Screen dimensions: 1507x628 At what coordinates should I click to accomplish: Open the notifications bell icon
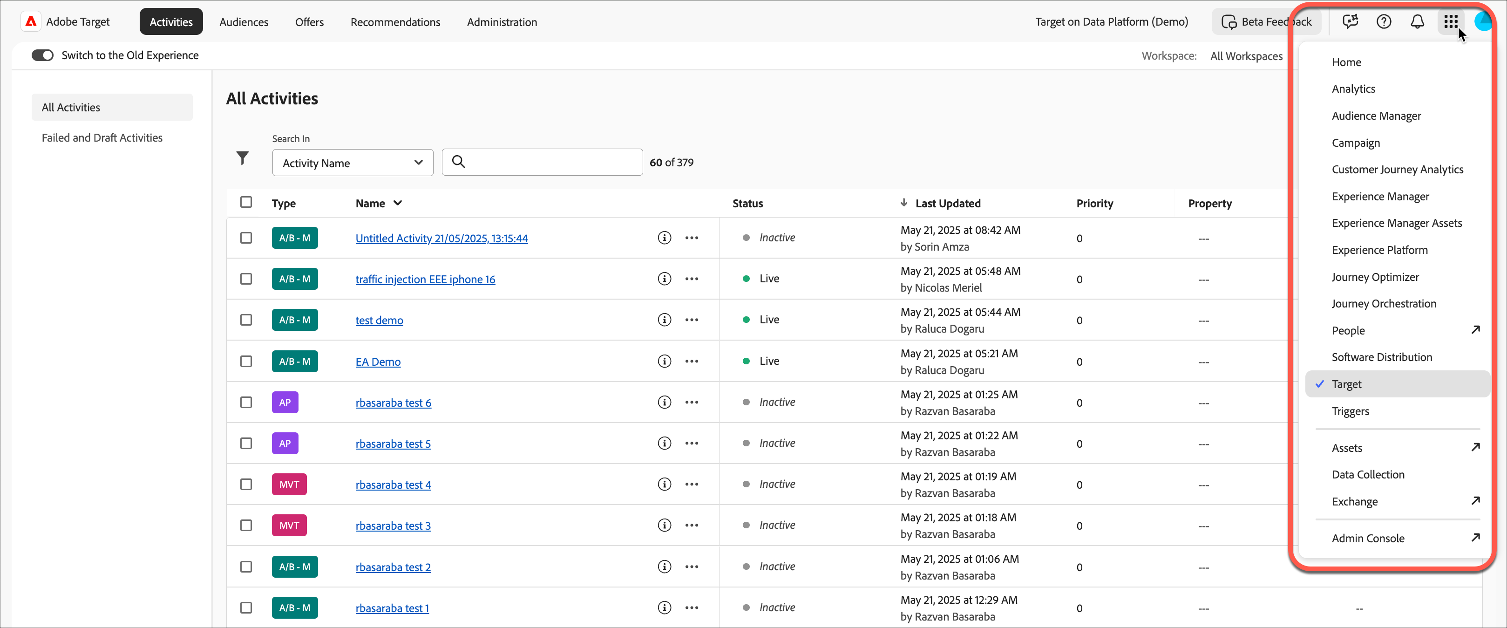click(x=1417, y=22)
